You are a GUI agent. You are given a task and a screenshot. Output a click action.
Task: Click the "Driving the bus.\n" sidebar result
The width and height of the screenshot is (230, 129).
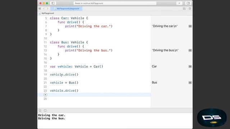point(165,50)
